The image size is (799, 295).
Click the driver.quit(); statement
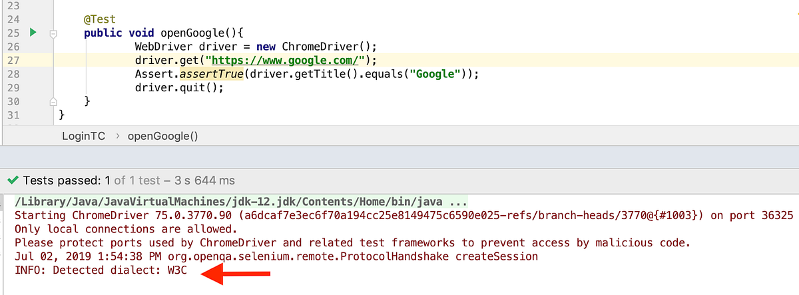pos(179,87)
